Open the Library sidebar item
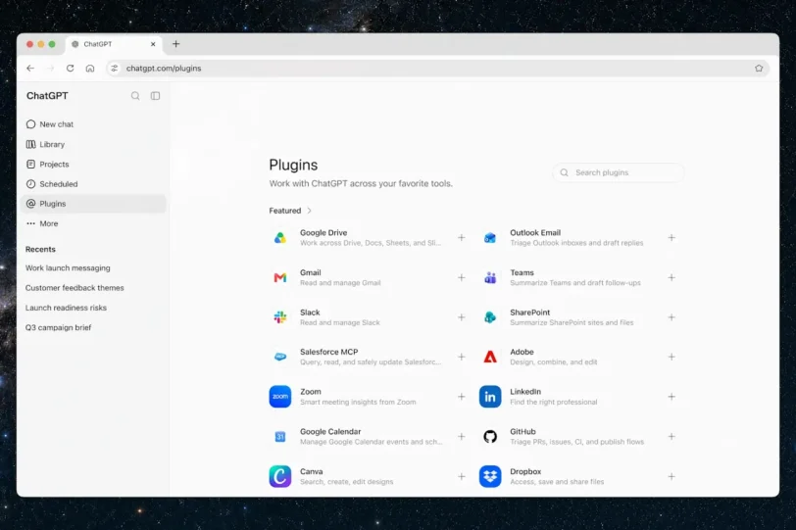 [x=94, y=145]
